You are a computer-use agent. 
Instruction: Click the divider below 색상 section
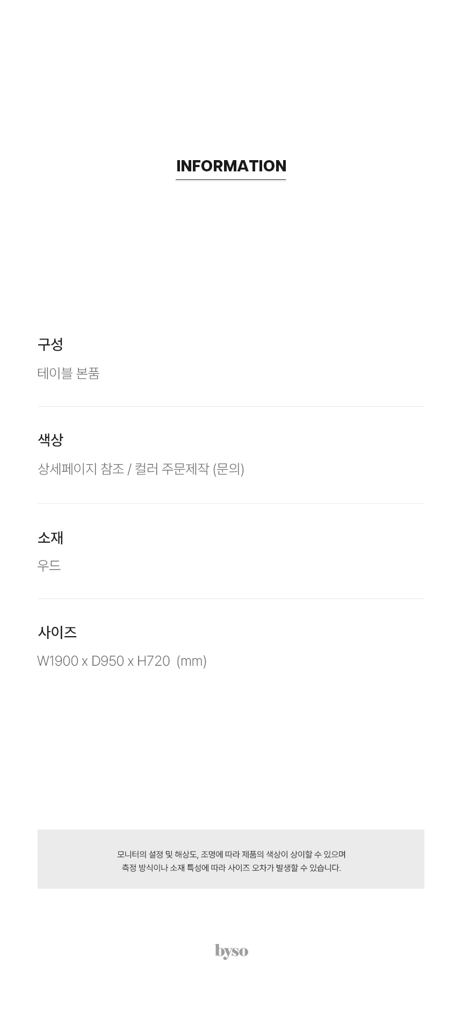pos(231,503)
